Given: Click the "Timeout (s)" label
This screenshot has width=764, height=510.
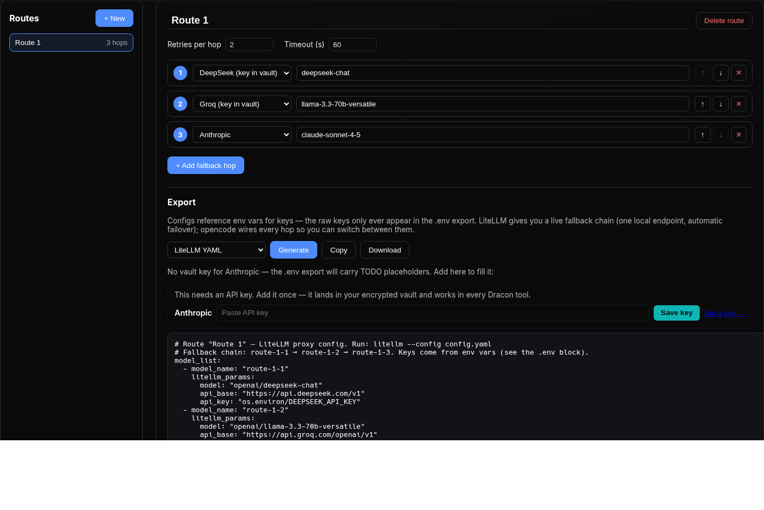Looking at the screenshot, I should click(304, 44).
